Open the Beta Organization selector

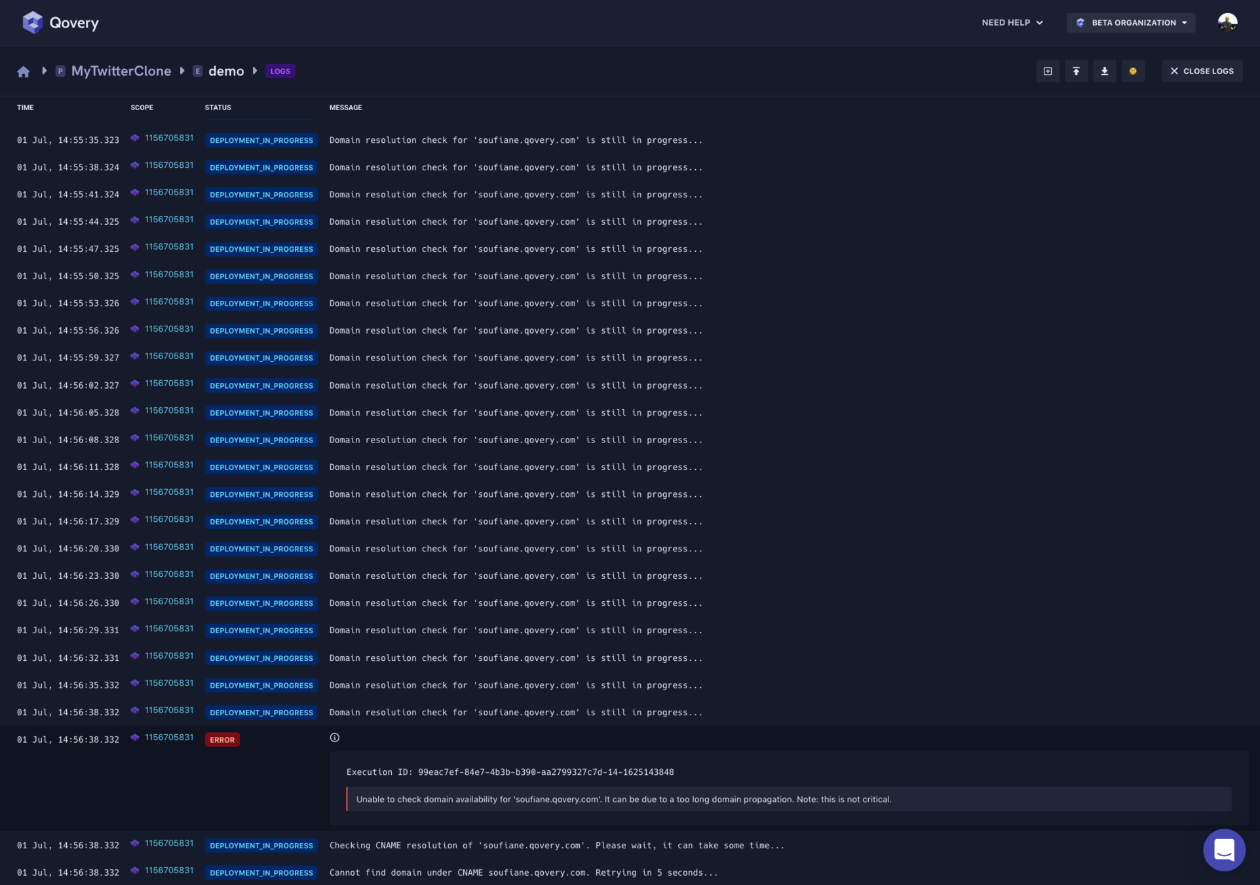pos(1131,22)
